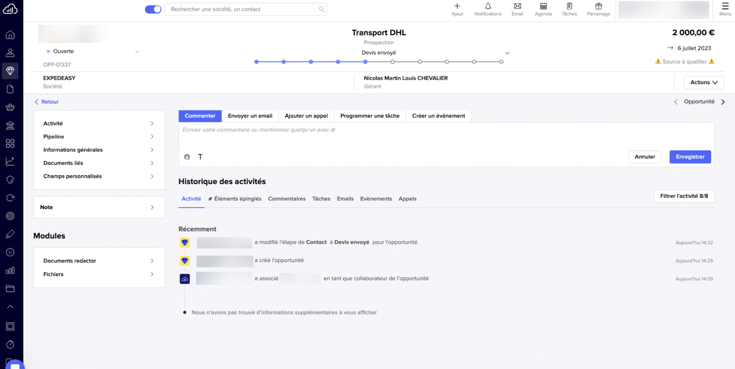
Task: Expand the Devis envoyé stage dropdown
Action: [507, 53]
